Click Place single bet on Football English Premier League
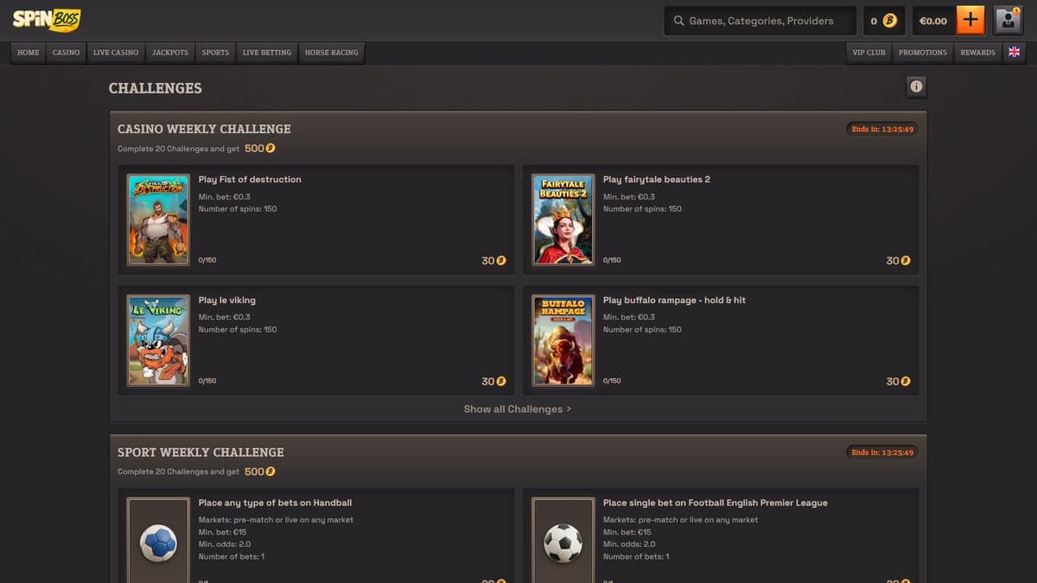The height and width of the screenshot is (583, 1037). [716, 503]
